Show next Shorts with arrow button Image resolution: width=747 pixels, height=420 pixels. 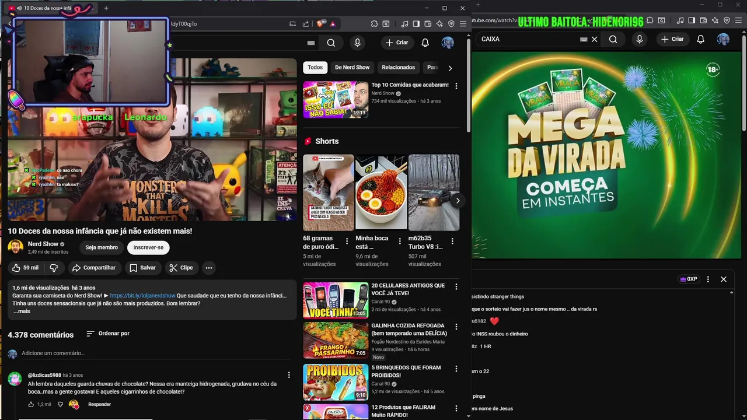[458, 201]
